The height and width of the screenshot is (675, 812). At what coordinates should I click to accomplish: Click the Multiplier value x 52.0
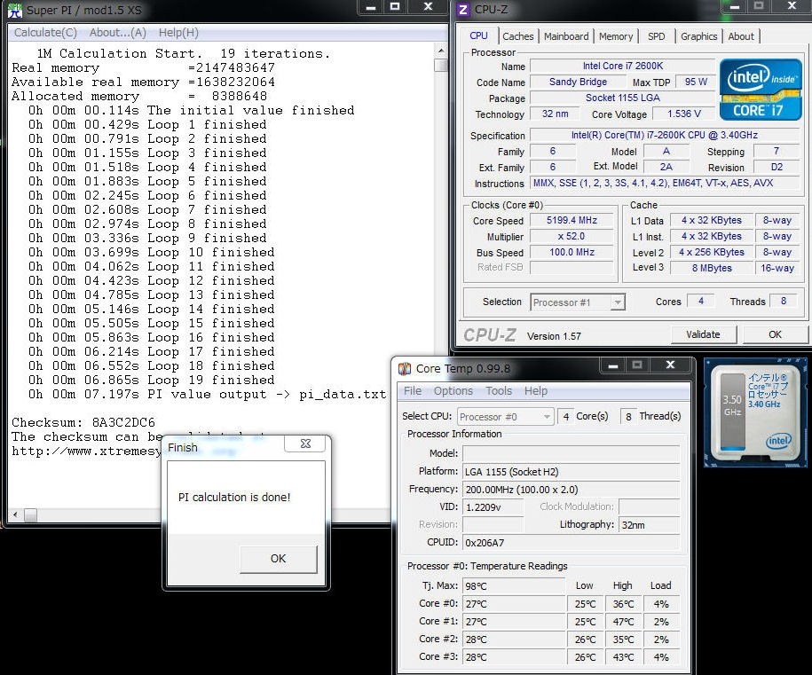pyautogui.click(x=572, y=237)
